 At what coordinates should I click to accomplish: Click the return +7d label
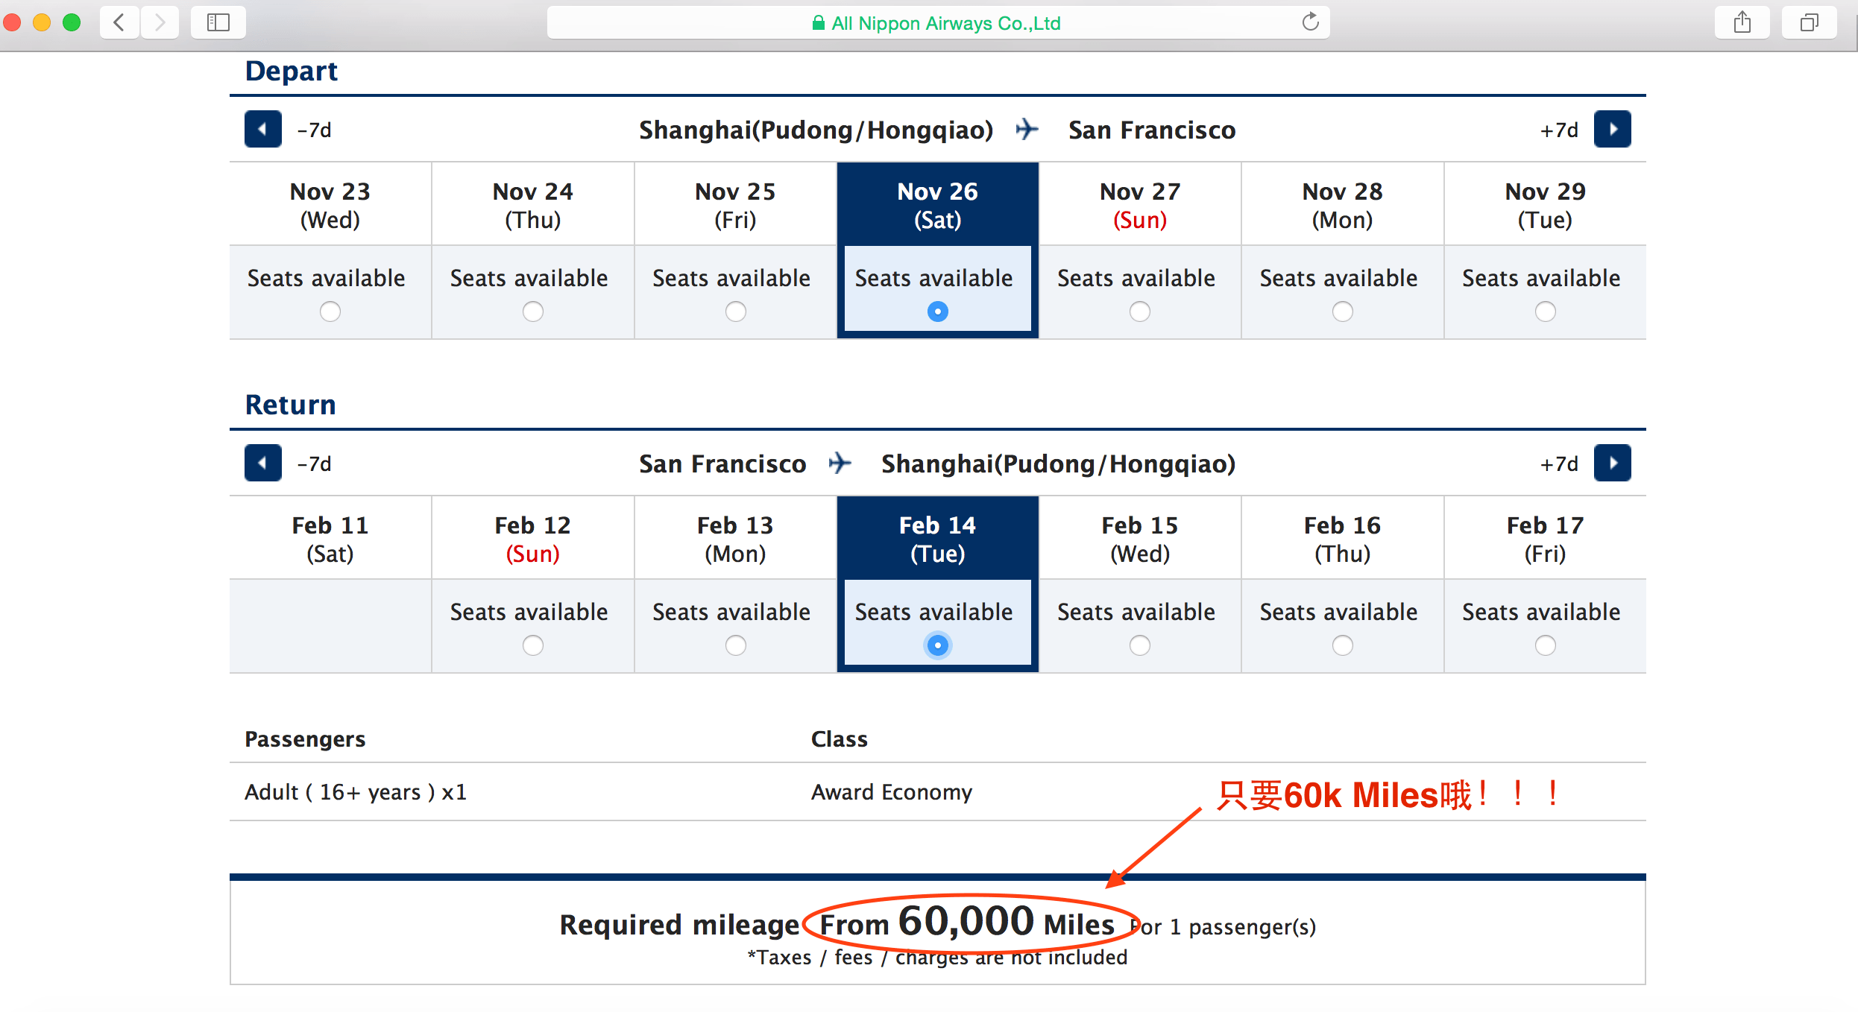(1560, 464)
